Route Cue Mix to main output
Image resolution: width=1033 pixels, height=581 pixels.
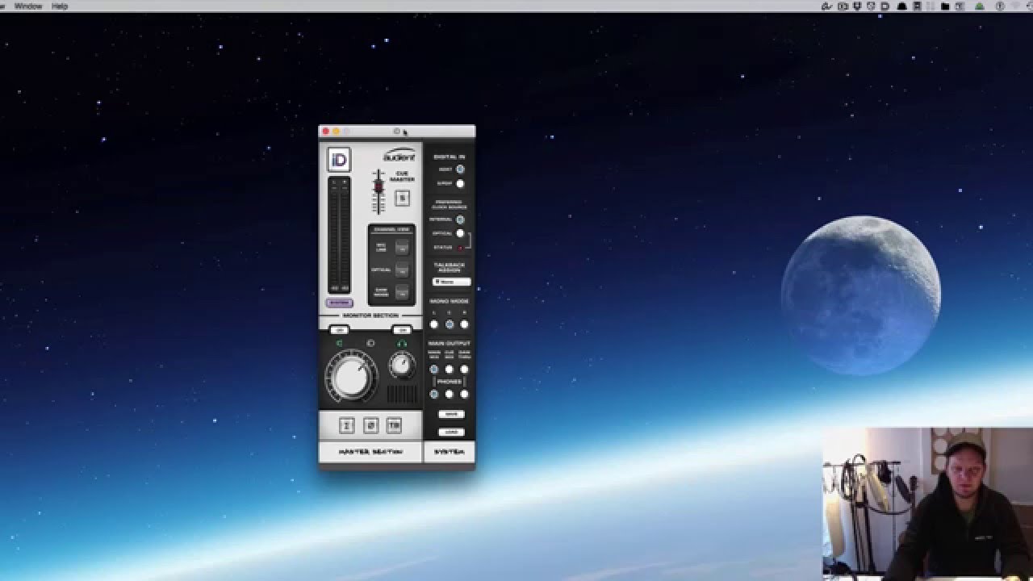(450, 370)
